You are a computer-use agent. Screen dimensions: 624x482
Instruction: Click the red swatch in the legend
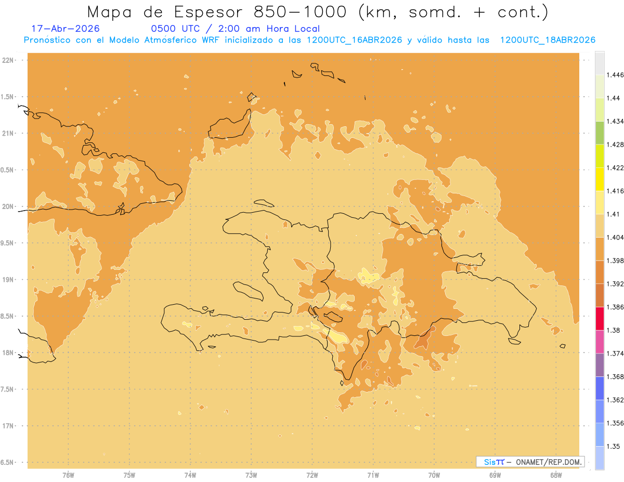[600, 319]
